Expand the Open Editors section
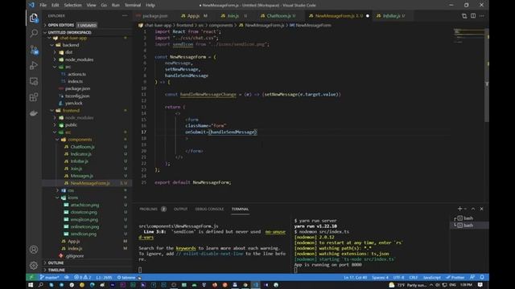 pos(61,25)
